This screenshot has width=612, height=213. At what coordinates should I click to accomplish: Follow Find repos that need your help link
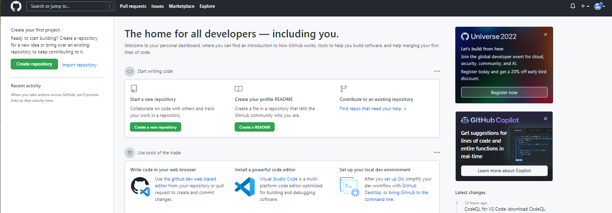coord(373,109)
